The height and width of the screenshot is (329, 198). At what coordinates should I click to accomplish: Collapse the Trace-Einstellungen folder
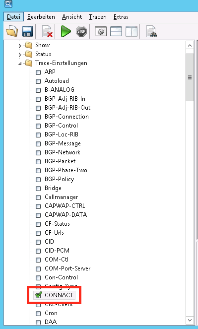point(20,64)
